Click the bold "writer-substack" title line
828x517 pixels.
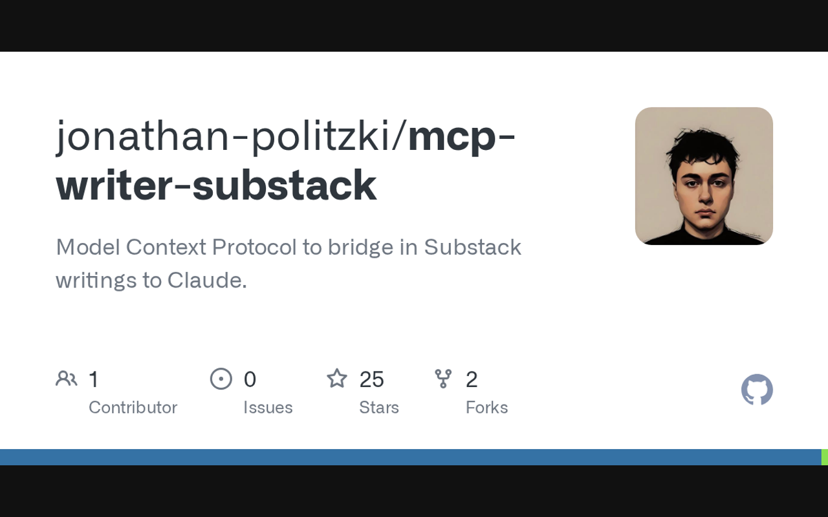click(216, 185)
